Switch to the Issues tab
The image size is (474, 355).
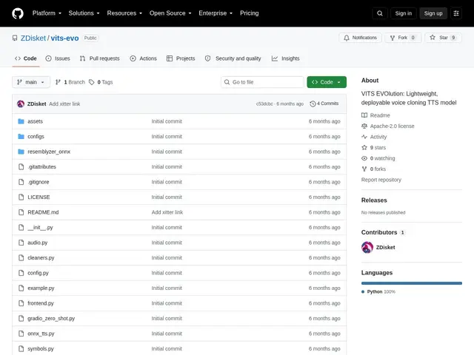(x=58, y=58)
